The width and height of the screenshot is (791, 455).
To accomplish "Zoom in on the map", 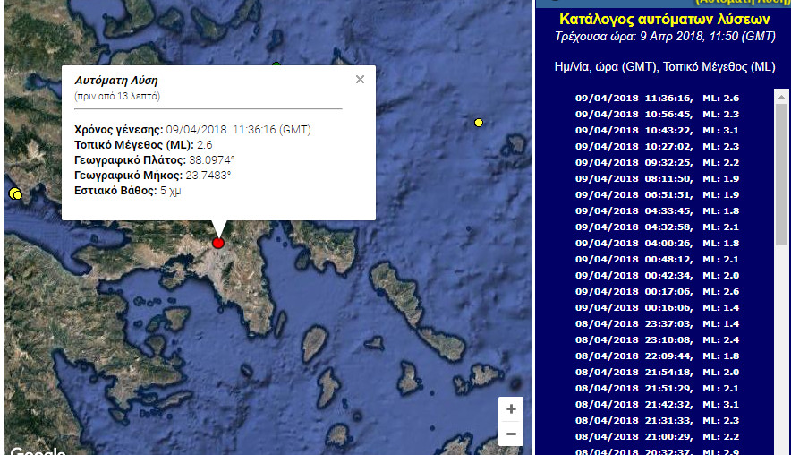I will [511, 409].
